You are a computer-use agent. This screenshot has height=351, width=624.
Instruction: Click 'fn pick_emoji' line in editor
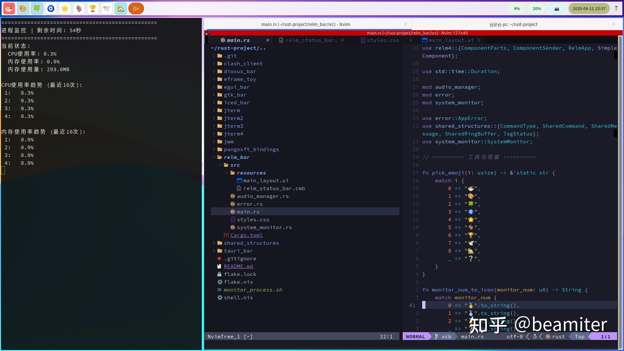tap(488, 173)
